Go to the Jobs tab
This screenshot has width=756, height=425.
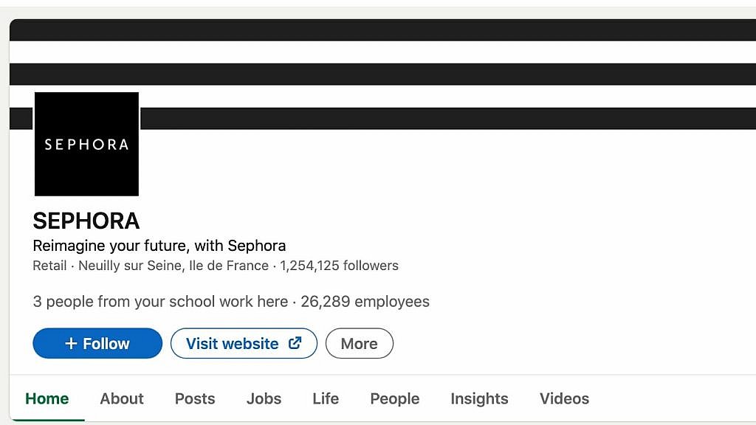(264, 398)
